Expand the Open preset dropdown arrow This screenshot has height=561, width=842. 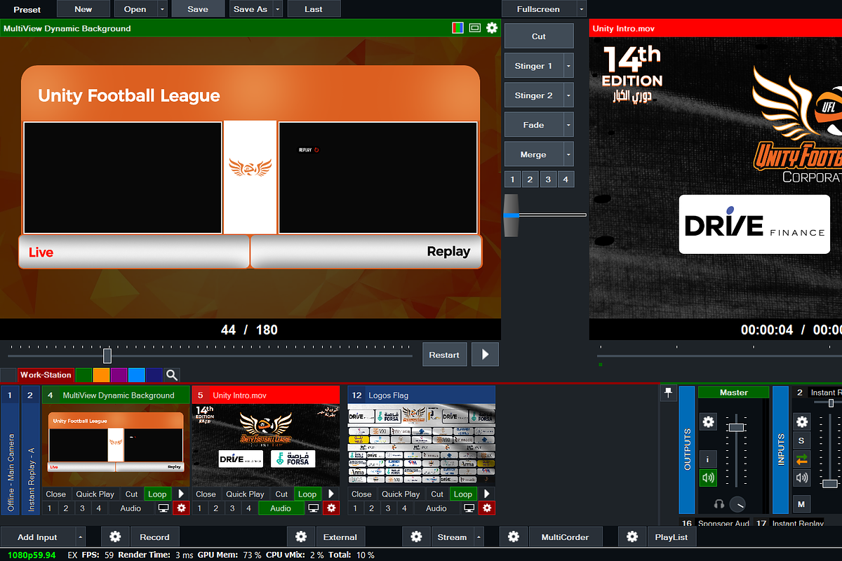[x=163, y=9]
